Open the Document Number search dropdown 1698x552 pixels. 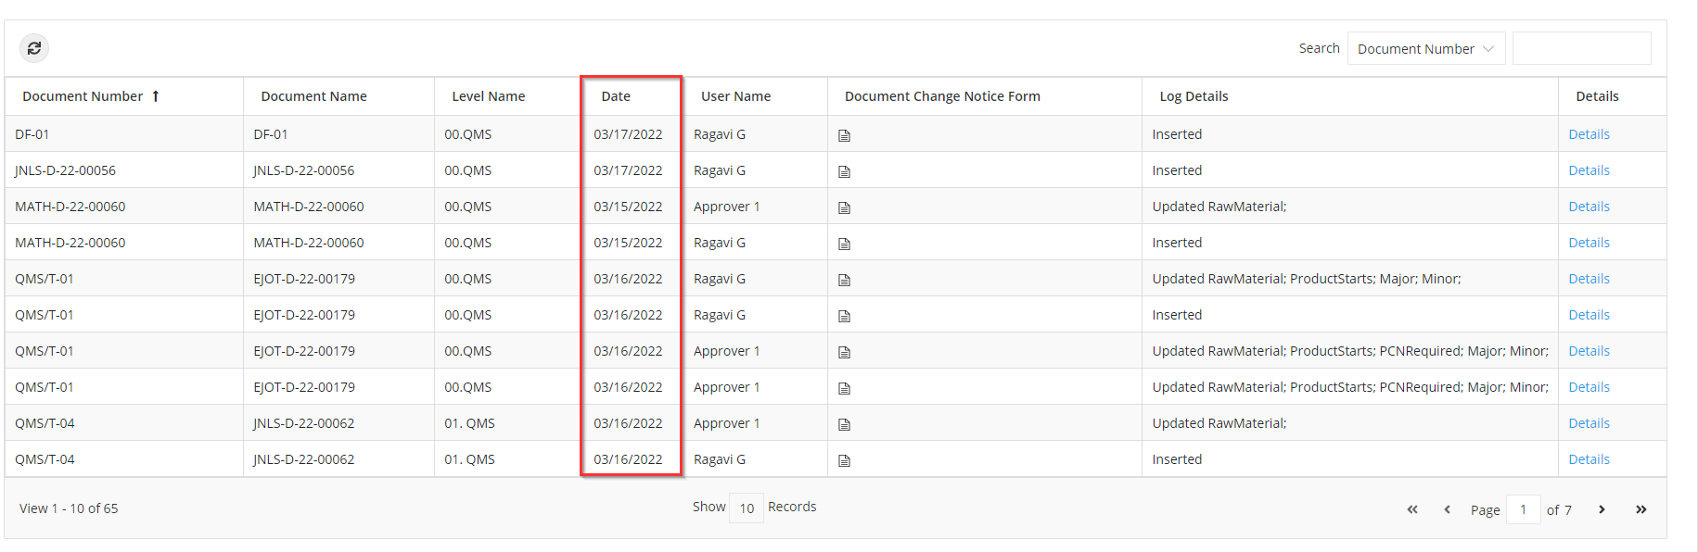(x=1426, y=48)
